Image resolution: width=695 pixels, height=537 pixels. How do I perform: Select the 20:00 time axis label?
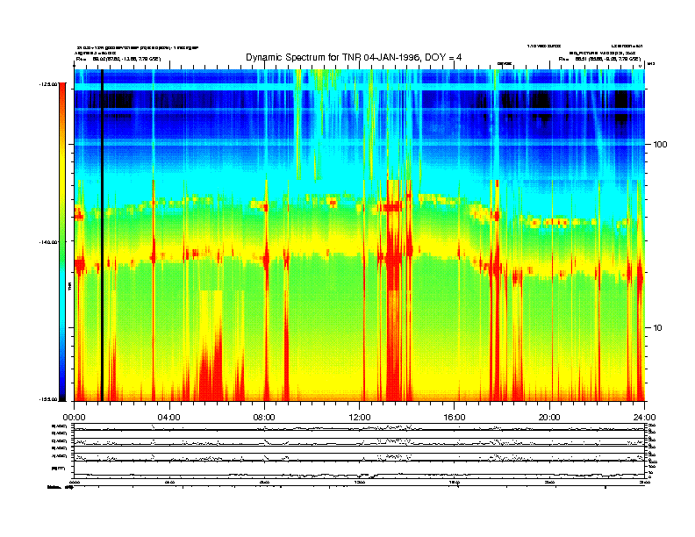[549, 417]
